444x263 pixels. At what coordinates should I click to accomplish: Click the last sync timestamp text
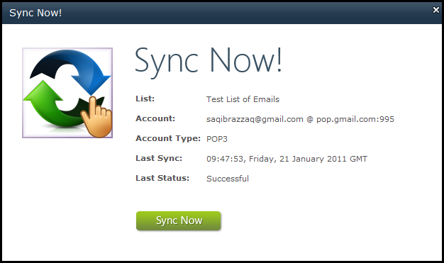[x=287, y=159]
